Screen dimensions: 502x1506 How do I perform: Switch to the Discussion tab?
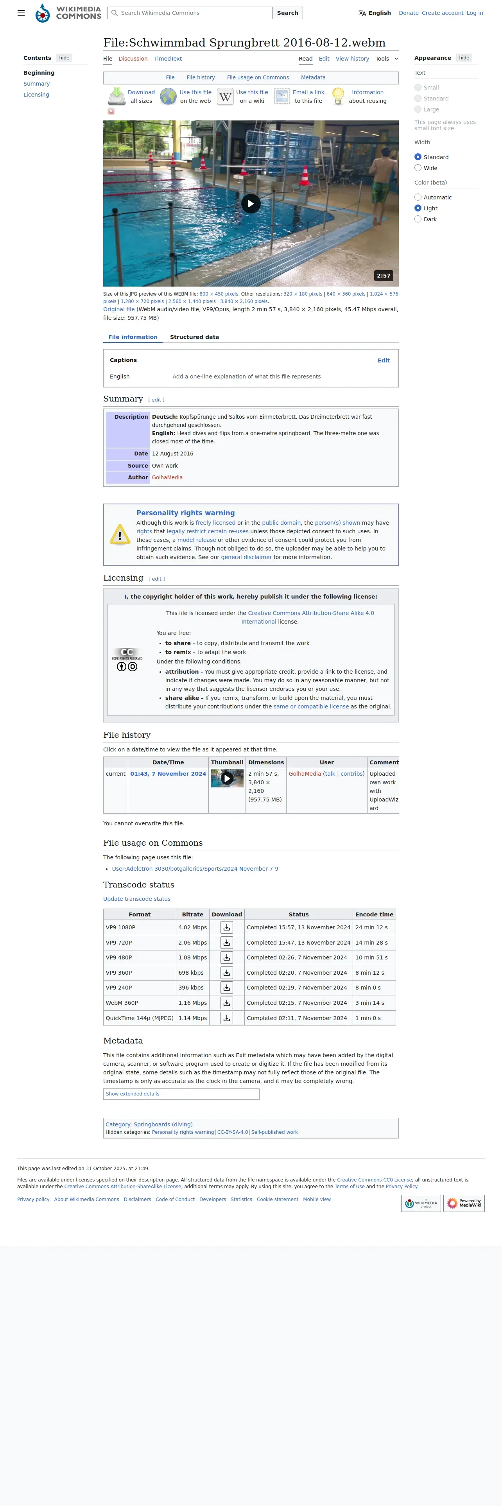[x=133, y=59]
